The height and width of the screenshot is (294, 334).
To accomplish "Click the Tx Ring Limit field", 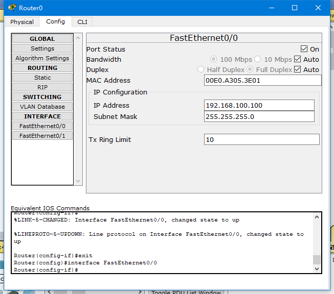I will [262, 139].
